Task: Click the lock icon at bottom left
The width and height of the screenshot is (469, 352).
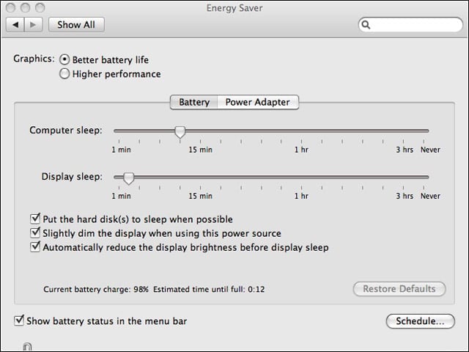Action: 27,347
